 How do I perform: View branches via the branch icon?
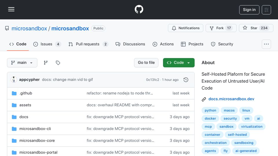click(x=45, y=63)
